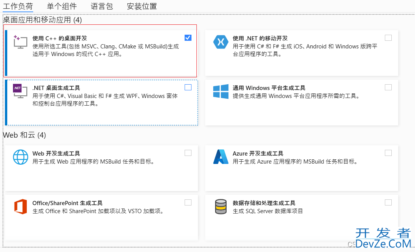
Task: Click the 用于生成 Azure 应用程序 description
Action: [x=296, y=162]
